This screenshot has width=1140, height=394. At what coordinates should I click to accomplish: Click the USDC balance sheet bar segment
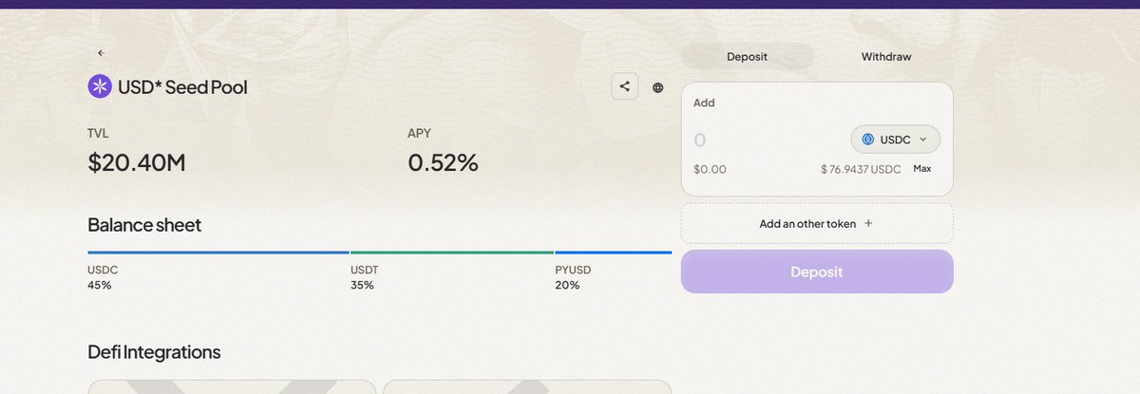click(x=218, y=253)
